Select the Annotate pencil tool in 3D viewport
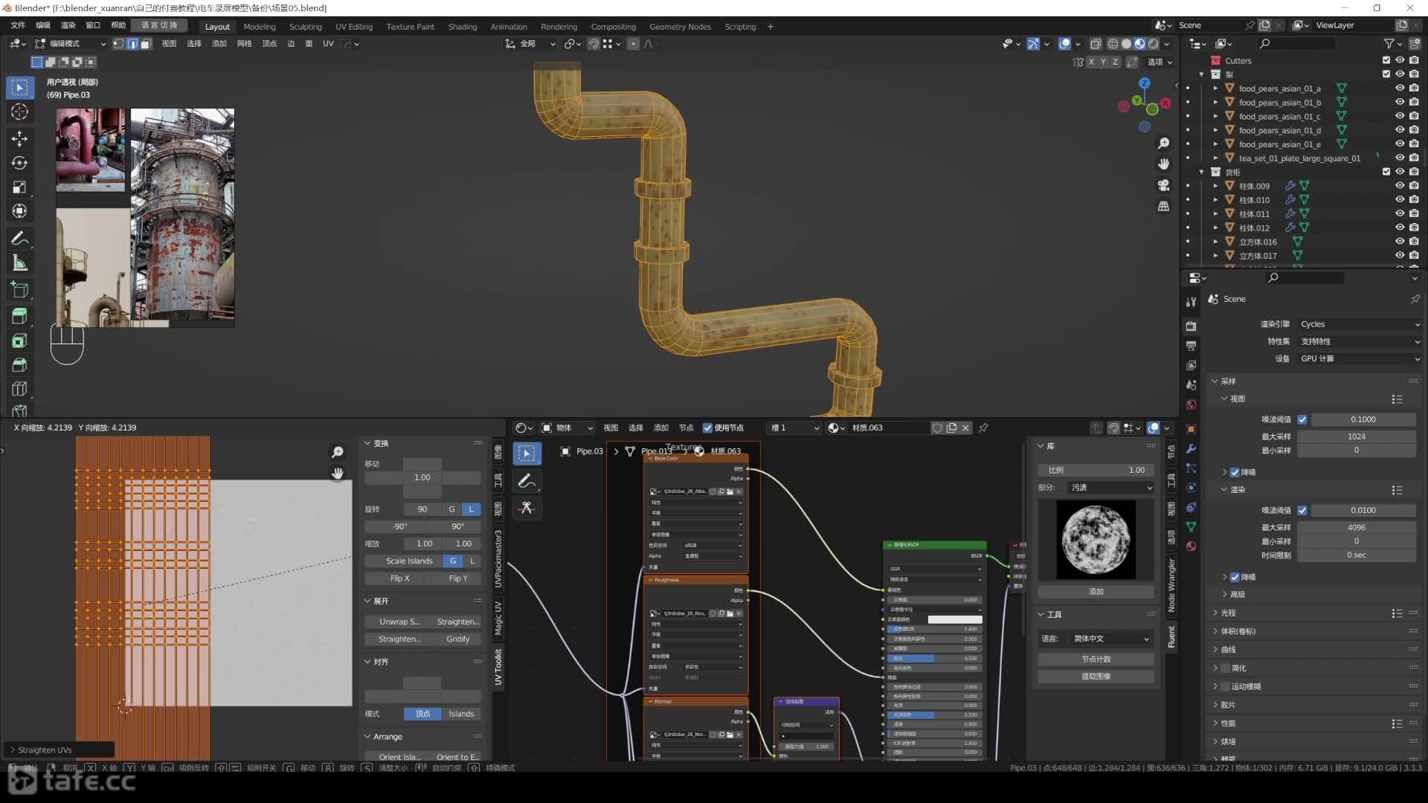This screenshot has width=1428, height=803. click(20, 239)
